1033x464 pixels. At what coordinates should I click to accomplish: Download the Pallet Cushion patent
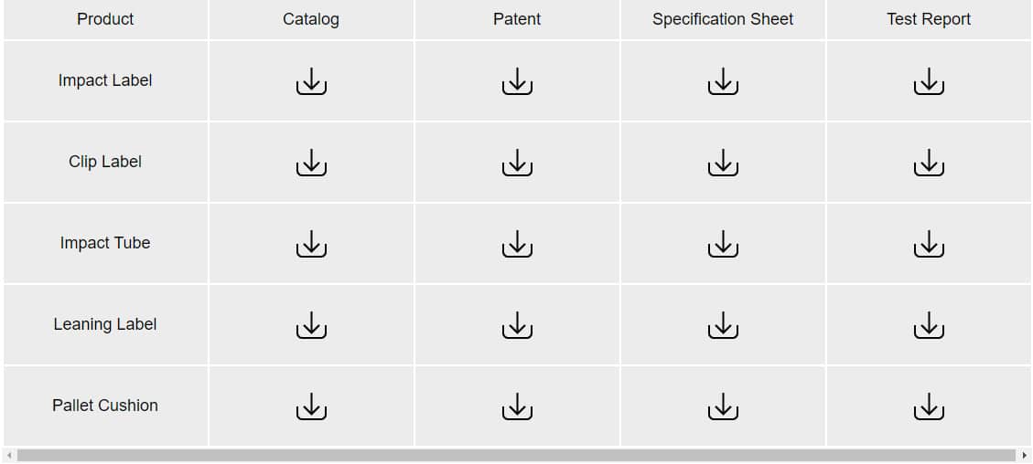[517, 406]
